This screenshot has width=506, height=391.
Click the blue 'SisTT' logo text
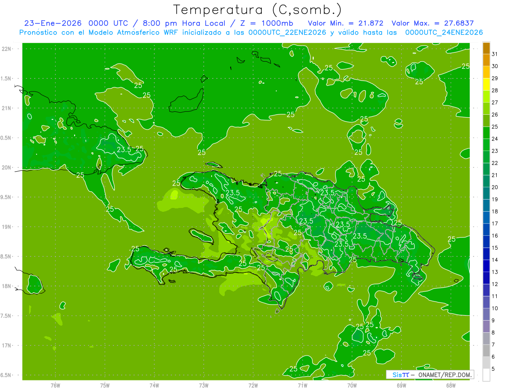pos(401,375)
